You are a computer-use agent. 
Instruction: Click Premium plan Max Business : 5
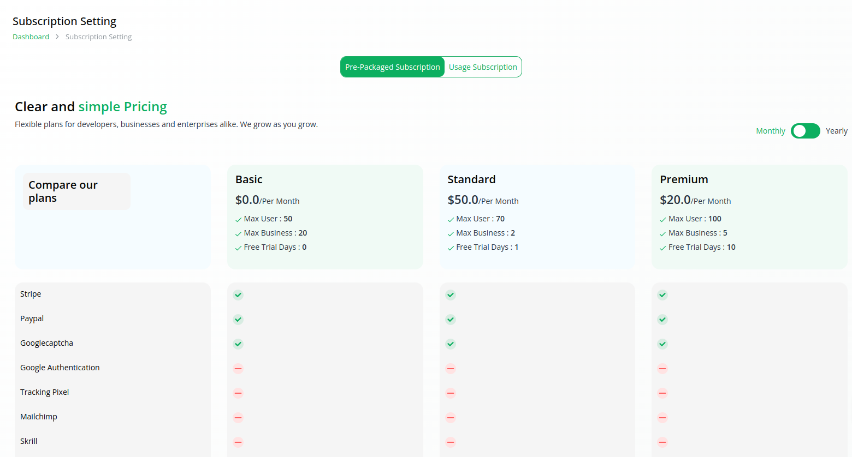[694, 233]
